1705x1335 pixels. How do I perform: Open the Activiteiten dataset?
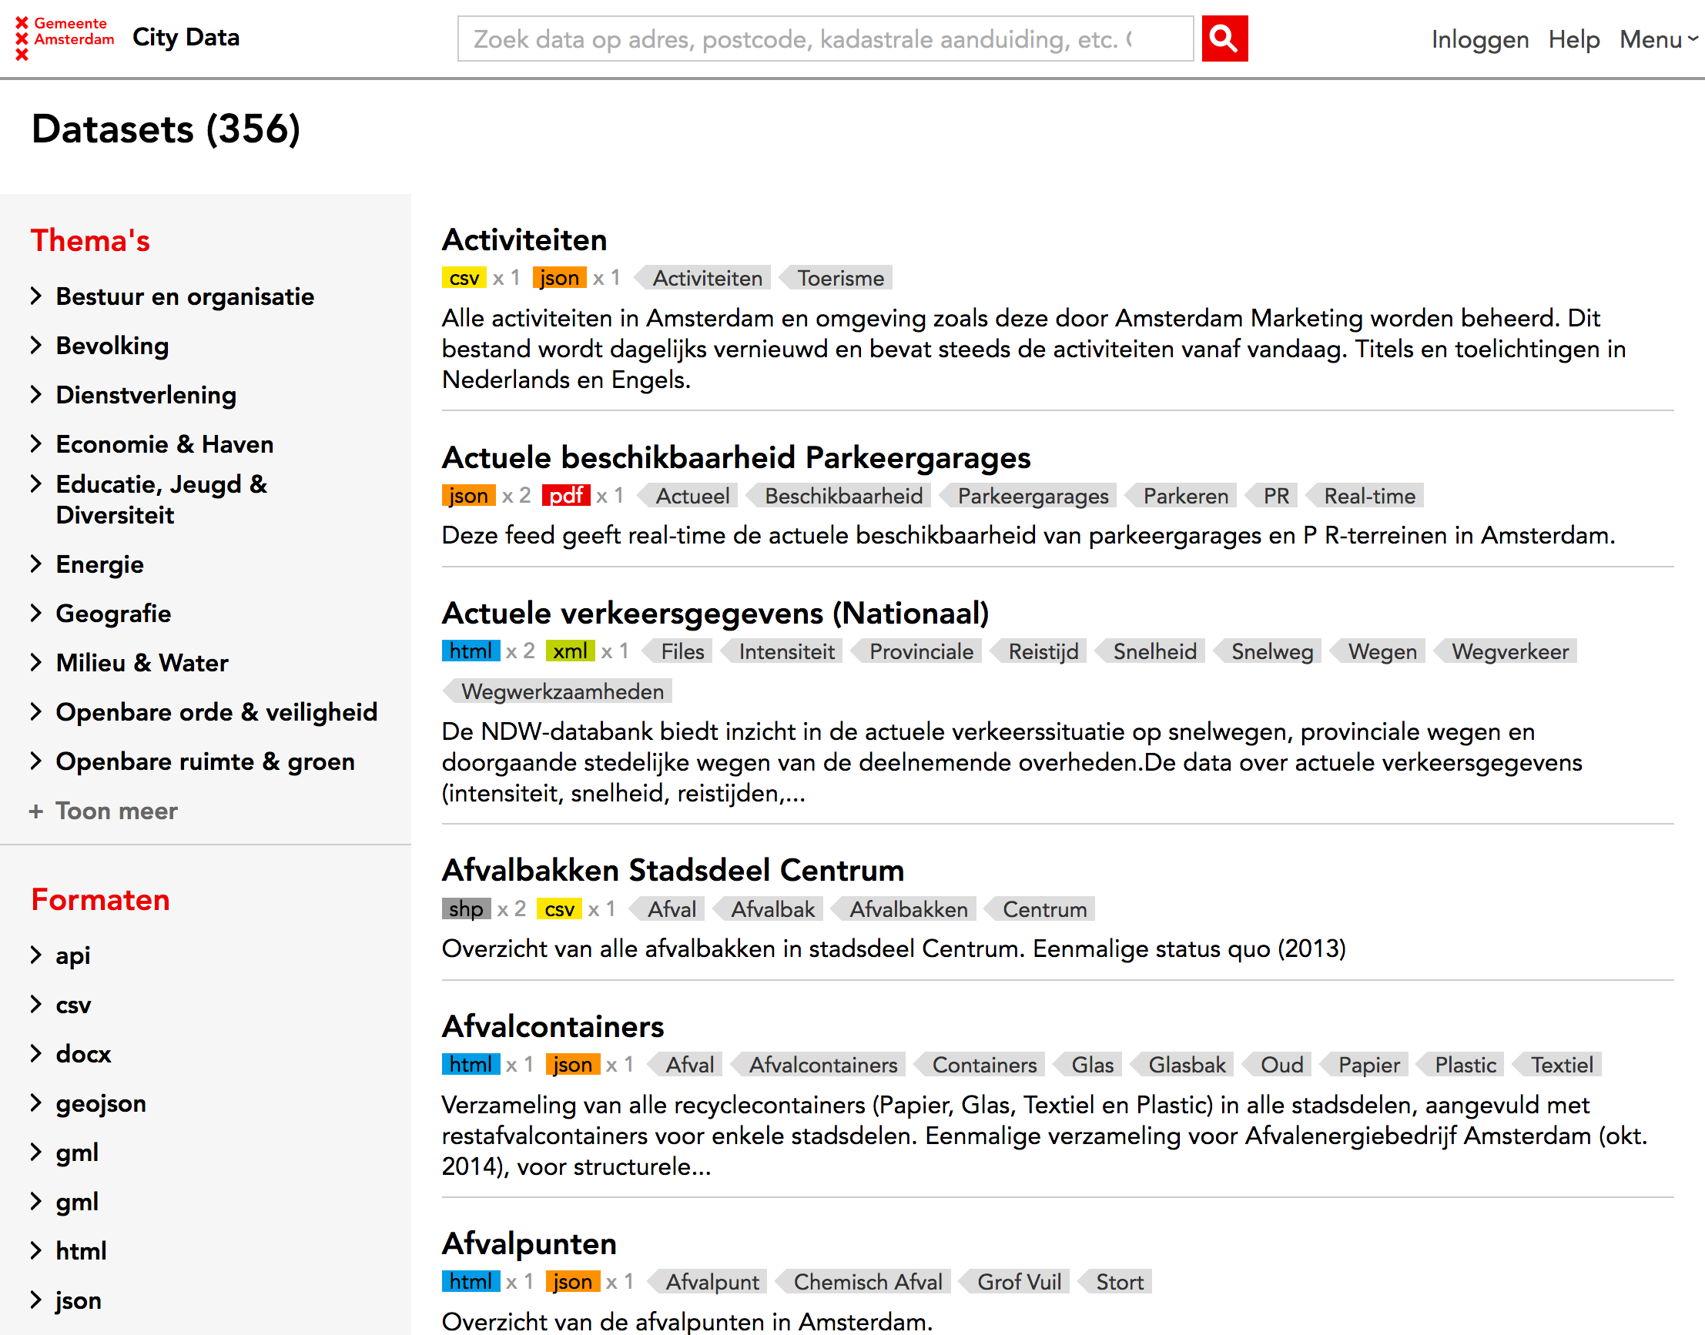coord(524,239)
